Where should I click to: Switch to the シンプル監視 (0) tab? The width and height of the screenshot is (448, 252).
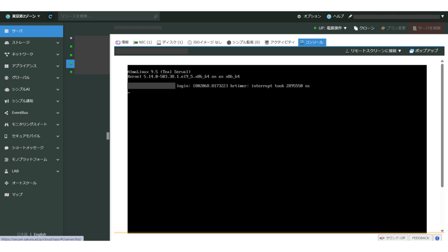click(243, 42)
